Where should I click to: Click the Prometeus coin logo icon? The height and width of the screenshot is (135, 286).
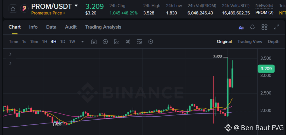[x=24, y=9]
